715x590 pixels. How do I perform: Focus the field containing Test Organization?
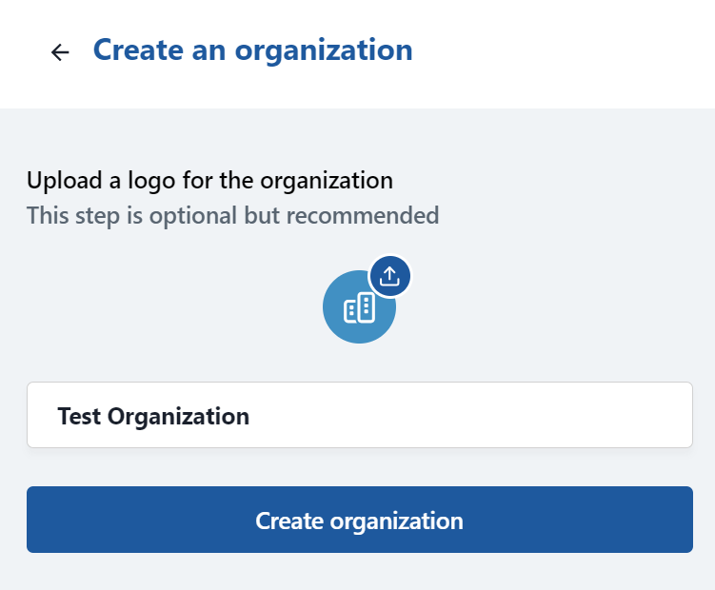pos(359,415)
